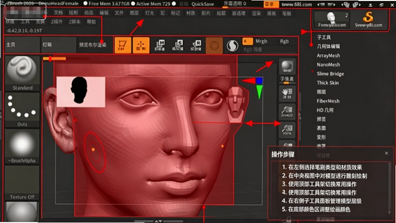The width and height of the screenshot is (396, 223).
Task: Expand the 变形 section
Action: pyautogui.click(x=321, y=137)
